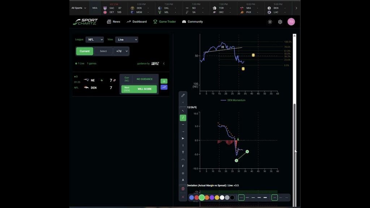Choose the Fibonacci F drawing tool
The height and width of the screenshot is (208, 370).
(183, 166)
